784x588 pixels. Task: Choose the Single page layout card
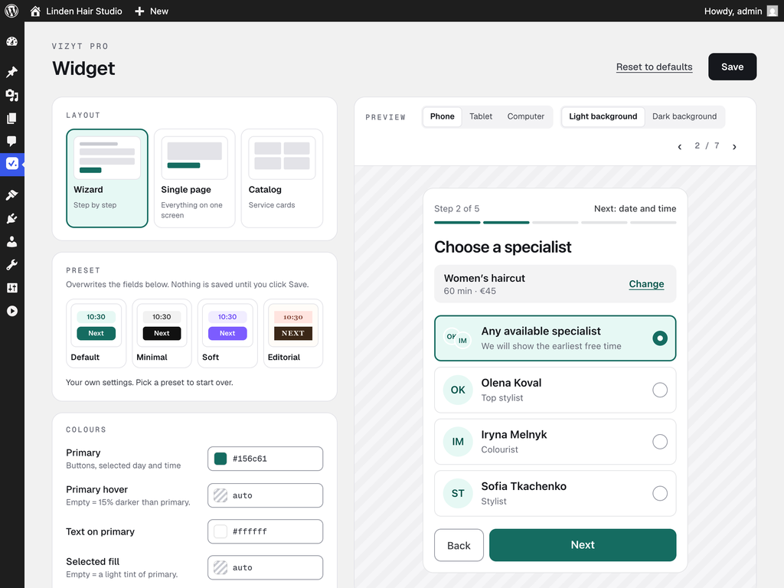click(x=194, y=178)
